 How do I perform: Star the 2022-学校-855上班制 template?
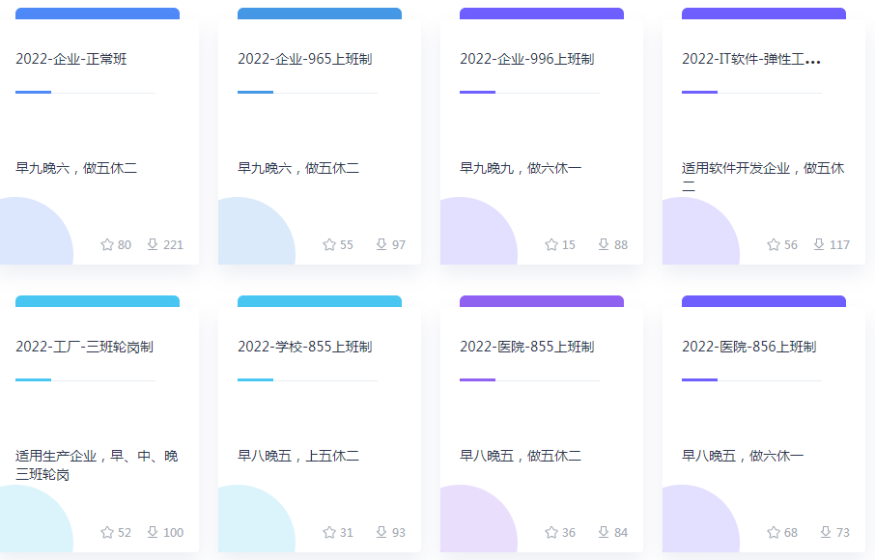click(329, 532)
